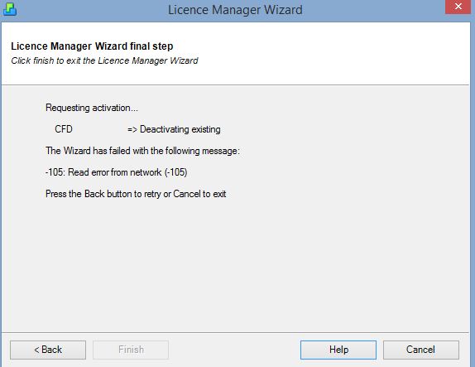
Task: Click the greyed-out Finish button
Action: point(131,350)
